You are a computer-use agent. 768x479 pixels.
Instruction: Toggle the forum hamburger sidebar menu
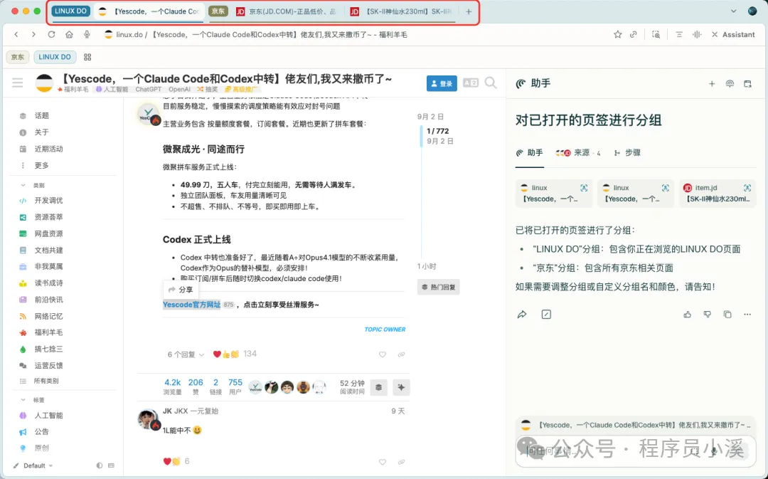point(18,83)
